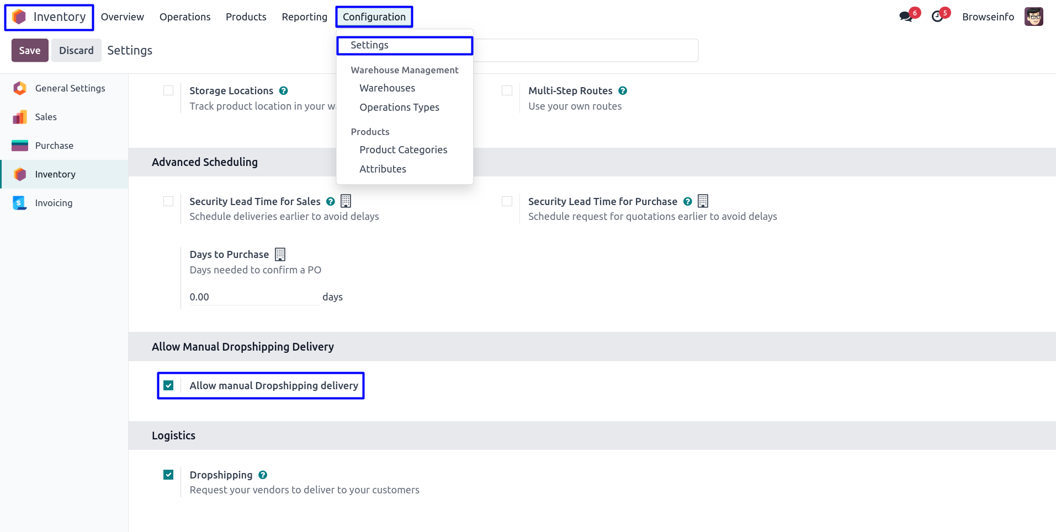Open the activities clock icon
1056x532 pixels.
[937, 17]
